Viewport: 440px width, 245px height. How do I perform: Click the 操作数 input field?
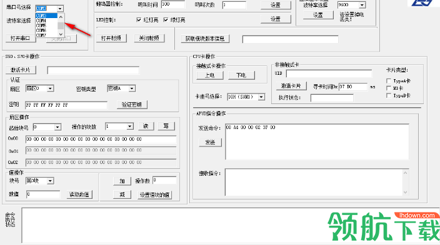pos(164,181)
